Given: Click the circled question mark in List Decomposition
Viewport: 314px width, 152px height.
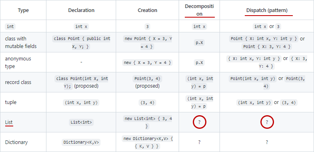Looking at the screenshot, I should pos(199,122).
